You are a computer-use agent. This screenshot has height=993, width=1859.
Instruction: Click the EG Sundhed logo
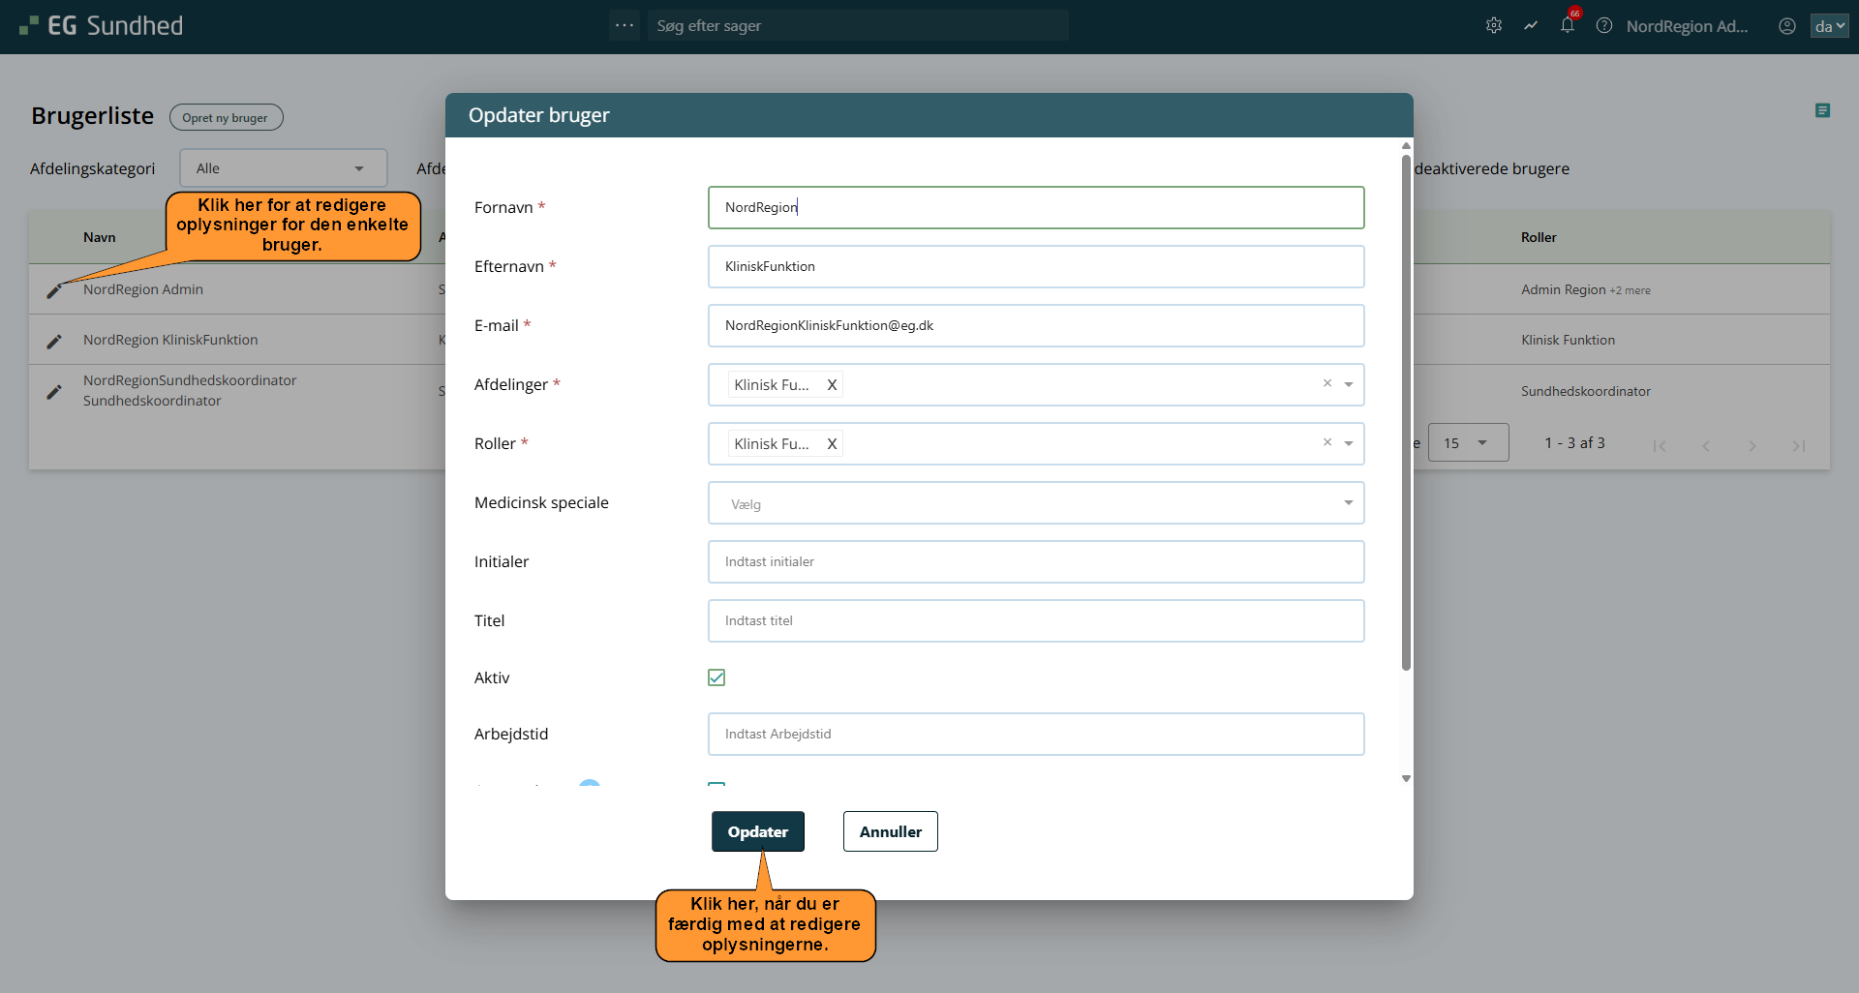point(102,26)
